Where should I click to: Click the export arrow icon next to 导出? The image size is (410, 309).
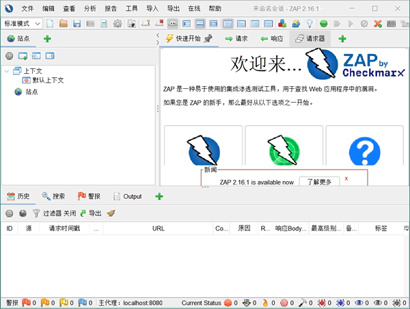pos(83,213)
